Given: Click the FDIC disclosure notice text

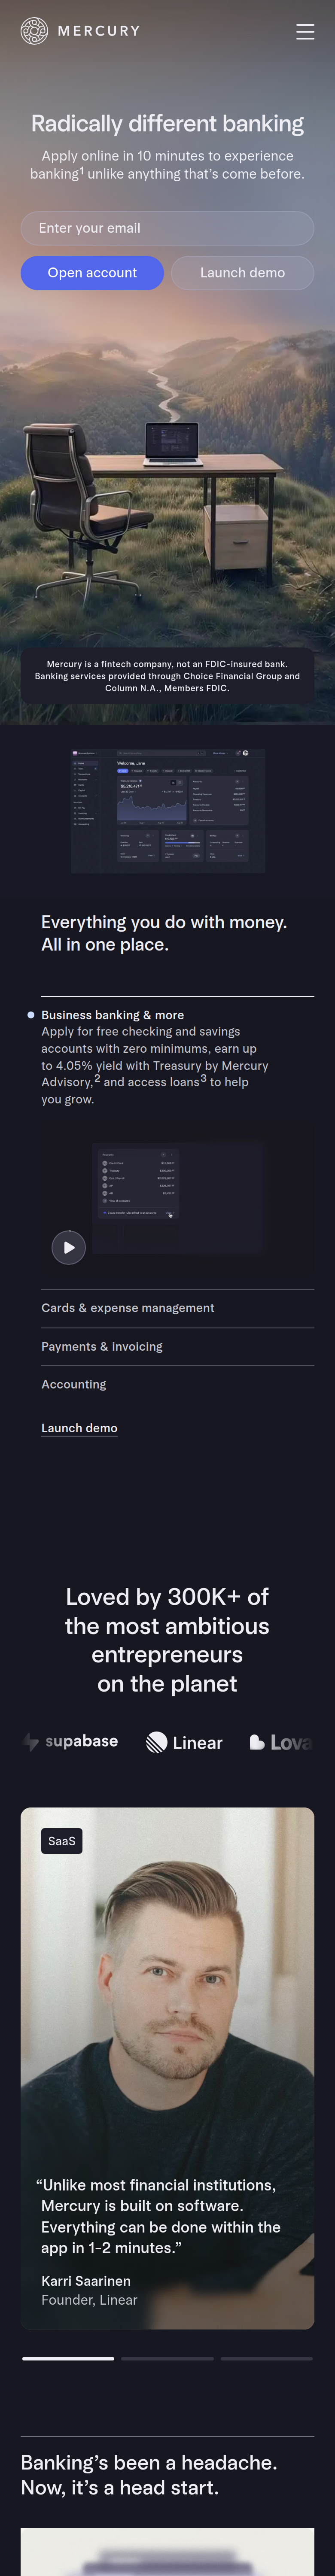Looking at the screenshot, I should 167,676.
